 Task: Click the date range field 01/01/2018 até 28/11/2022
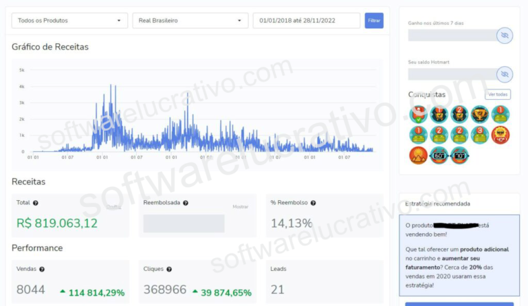point(306,21)
